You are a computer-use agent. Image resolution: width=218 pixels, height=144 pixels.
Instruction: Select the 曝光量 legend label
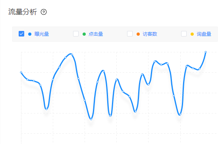(x=42, y=34)
